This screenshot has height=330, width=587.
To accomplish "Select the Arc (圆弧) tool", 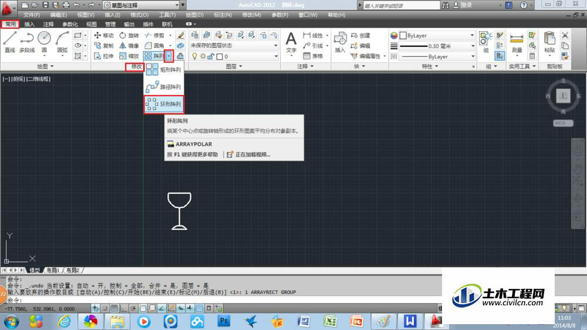I will pos(62,42).
